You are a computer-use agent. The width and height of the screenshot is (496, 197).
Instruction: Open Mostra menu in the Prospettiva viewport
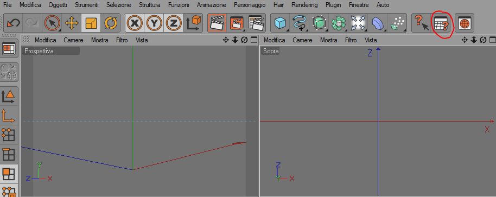coord(100,40)
